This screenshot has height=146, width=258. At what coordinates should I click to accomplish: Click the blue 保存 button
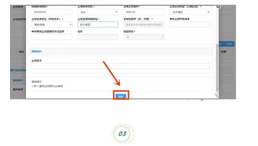(120, 96)
